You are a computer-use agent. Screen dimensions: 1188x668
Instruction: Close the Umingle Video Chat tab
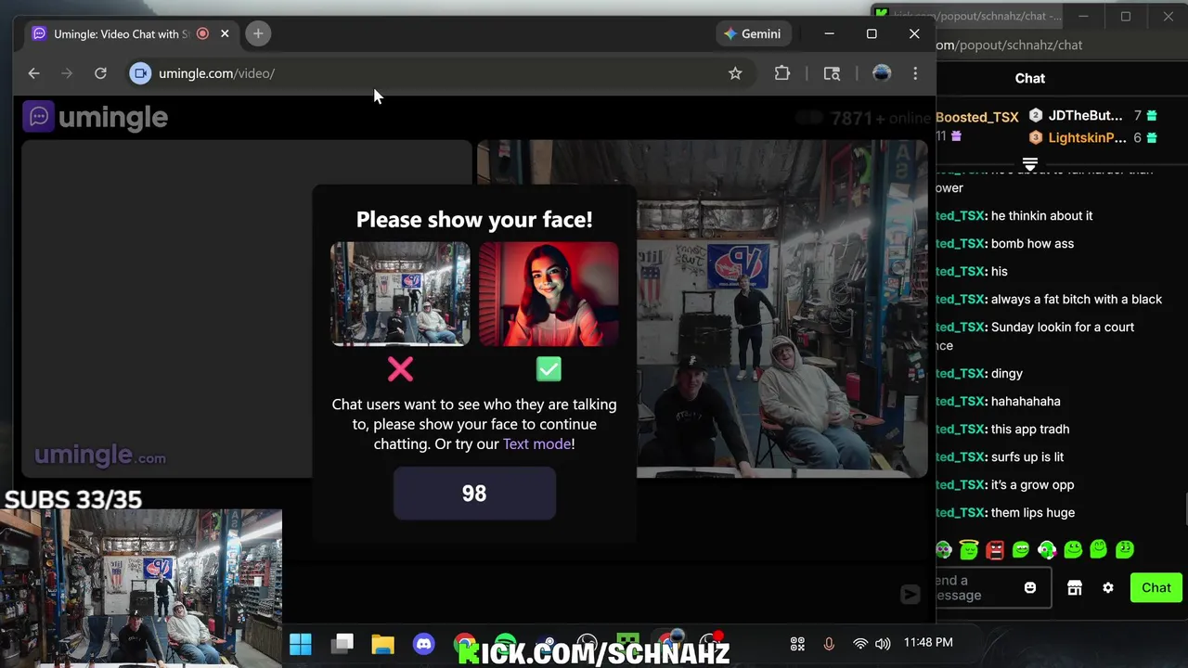point(225,34)
